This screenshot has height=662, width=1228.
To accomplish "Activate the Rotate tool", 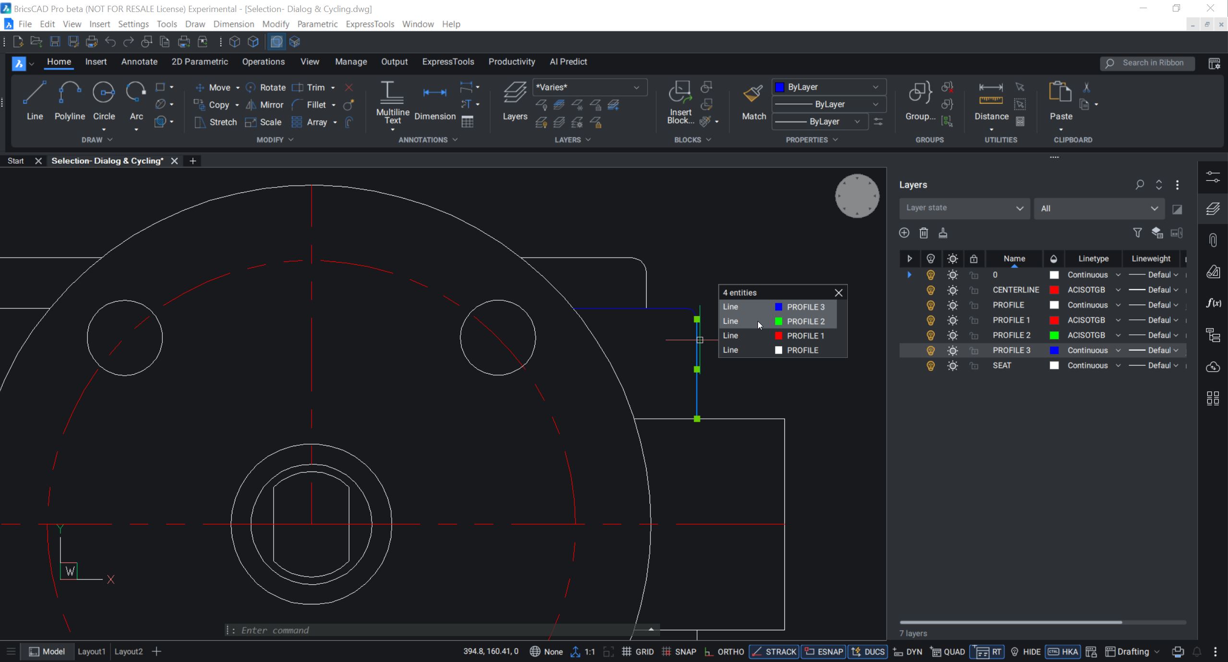I will (272, 87).
